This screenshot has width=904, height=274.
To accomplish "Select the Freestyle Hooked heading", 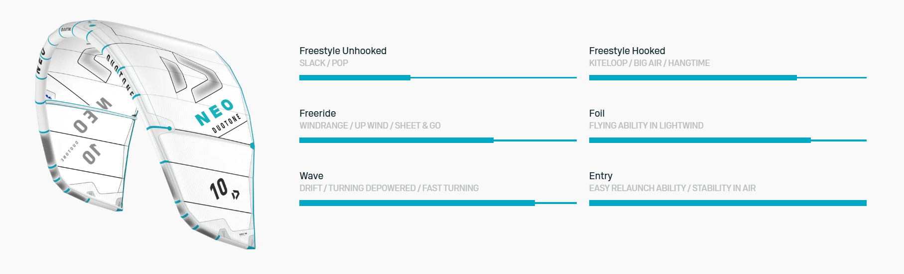I will (627, 51).
